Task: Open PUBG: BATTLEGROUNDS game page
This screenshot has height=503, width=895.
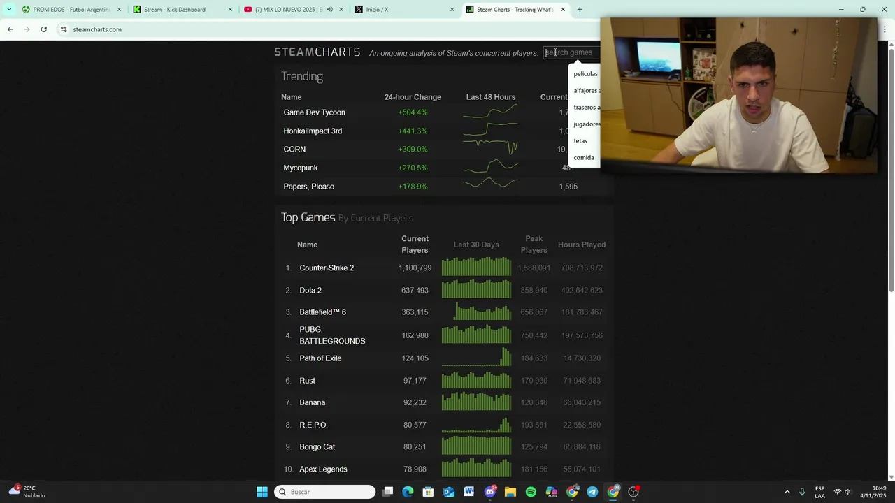Action: 332,335
